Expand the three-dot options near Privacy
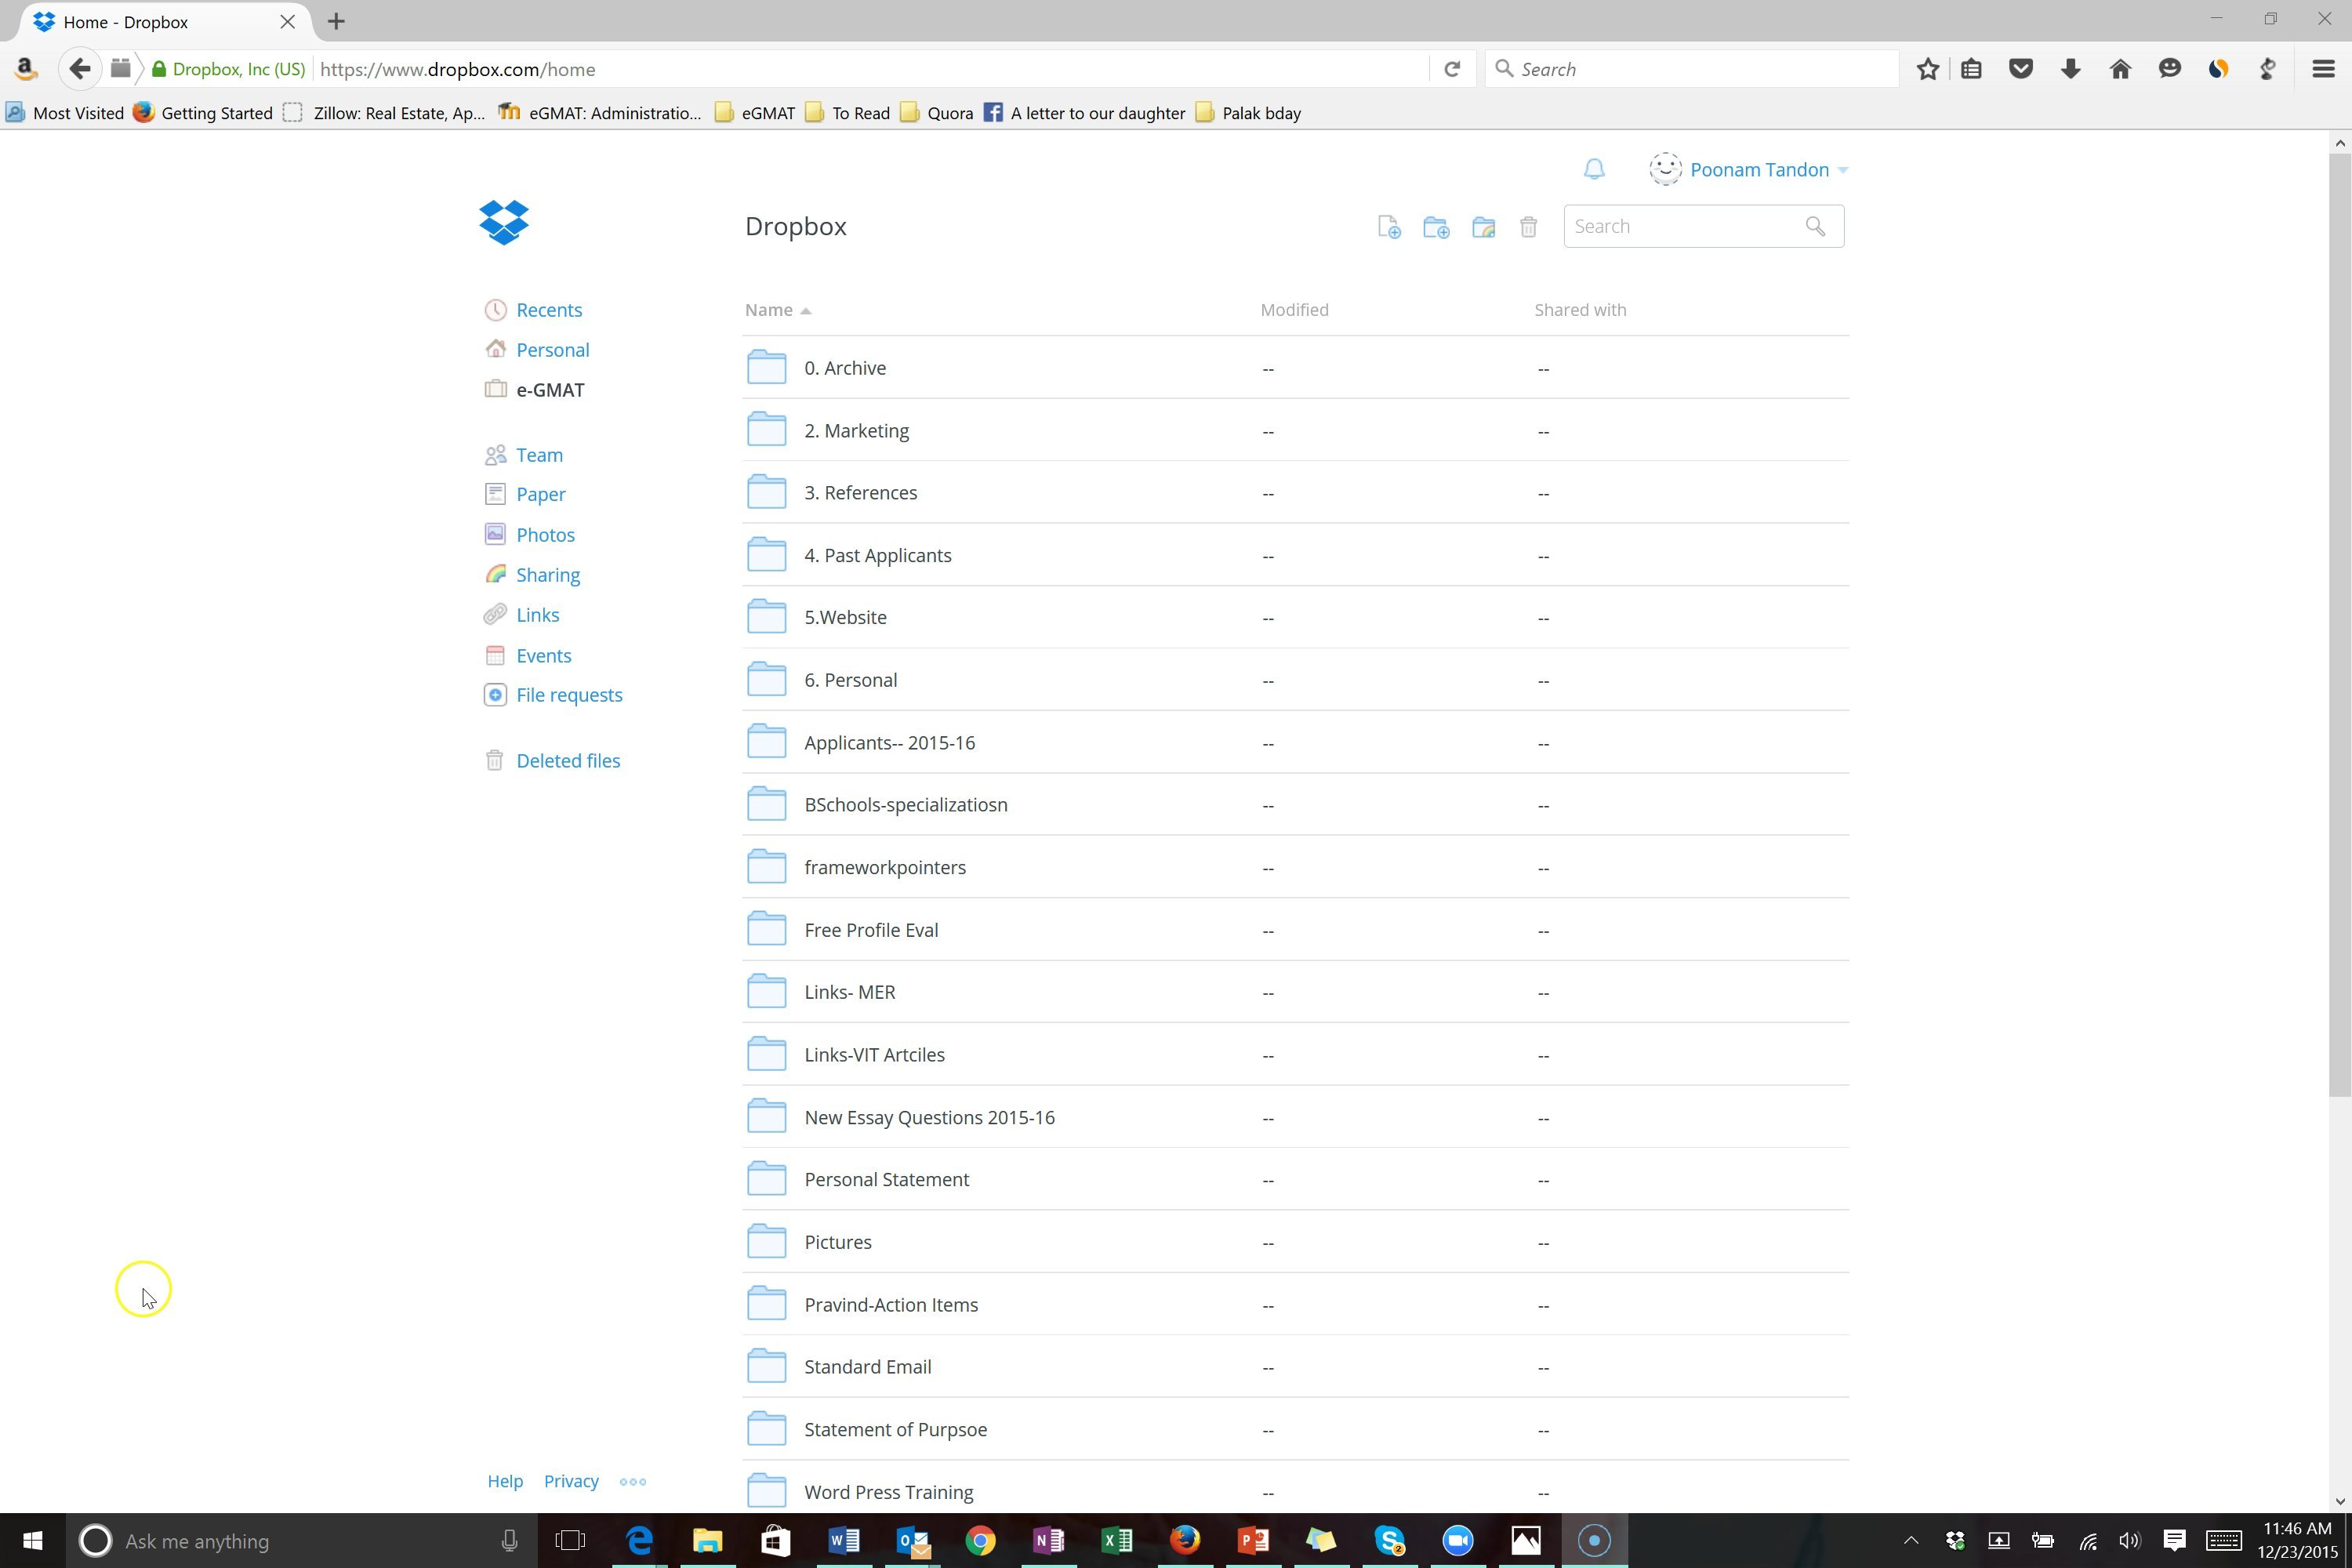Viewport: 2352px width, 1568px height. 632,1482
